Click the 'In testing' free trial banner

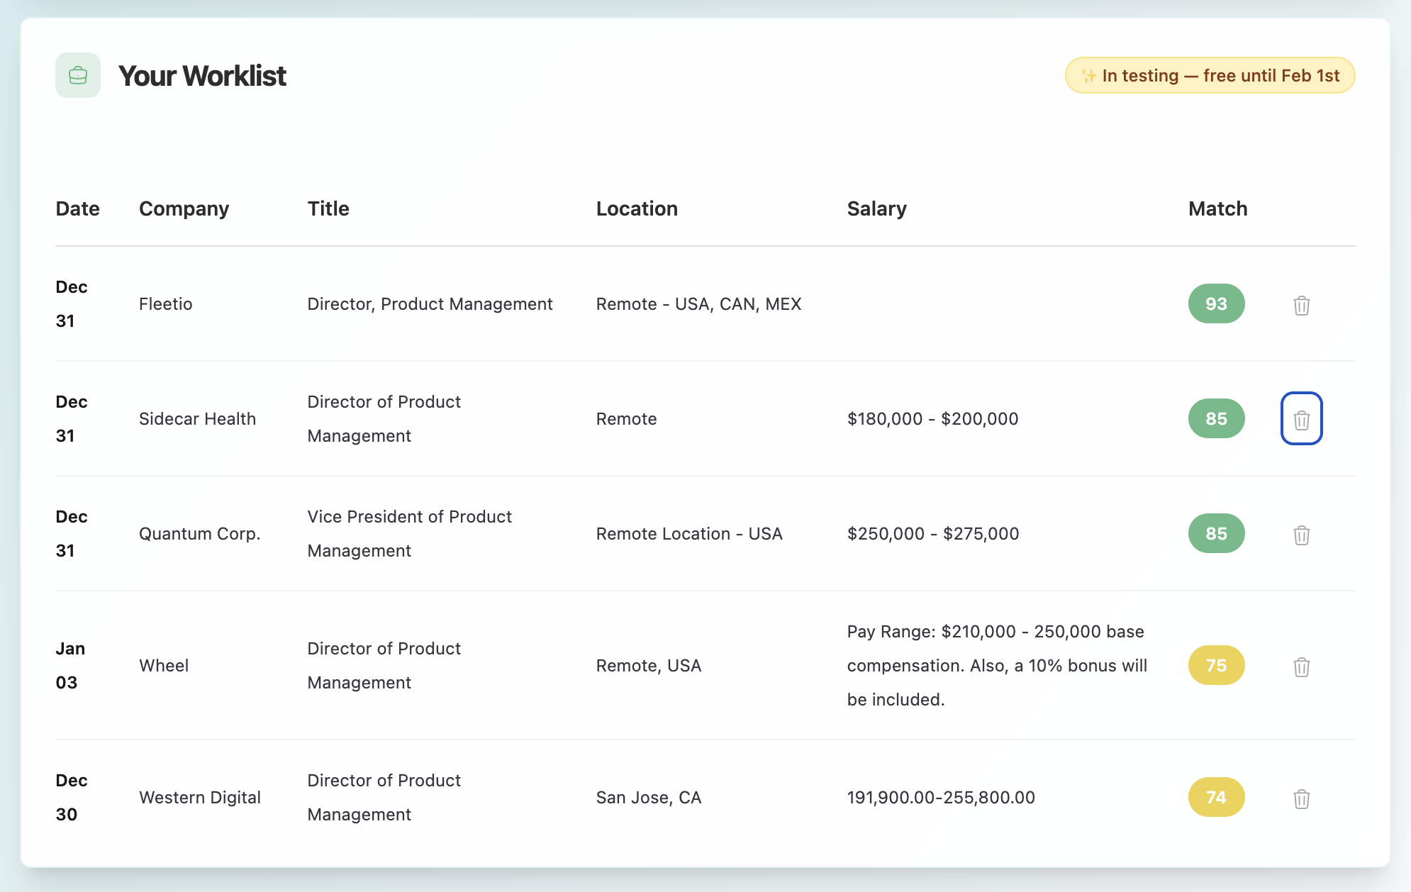pos(1210,75)
